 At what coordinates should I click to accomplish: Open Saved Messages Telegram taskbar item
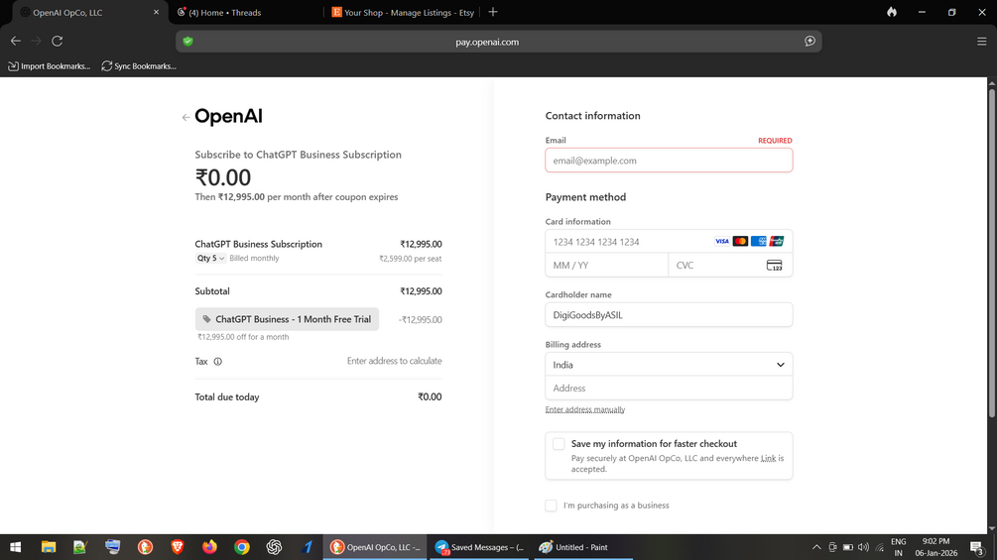click(x=479, y=547)
